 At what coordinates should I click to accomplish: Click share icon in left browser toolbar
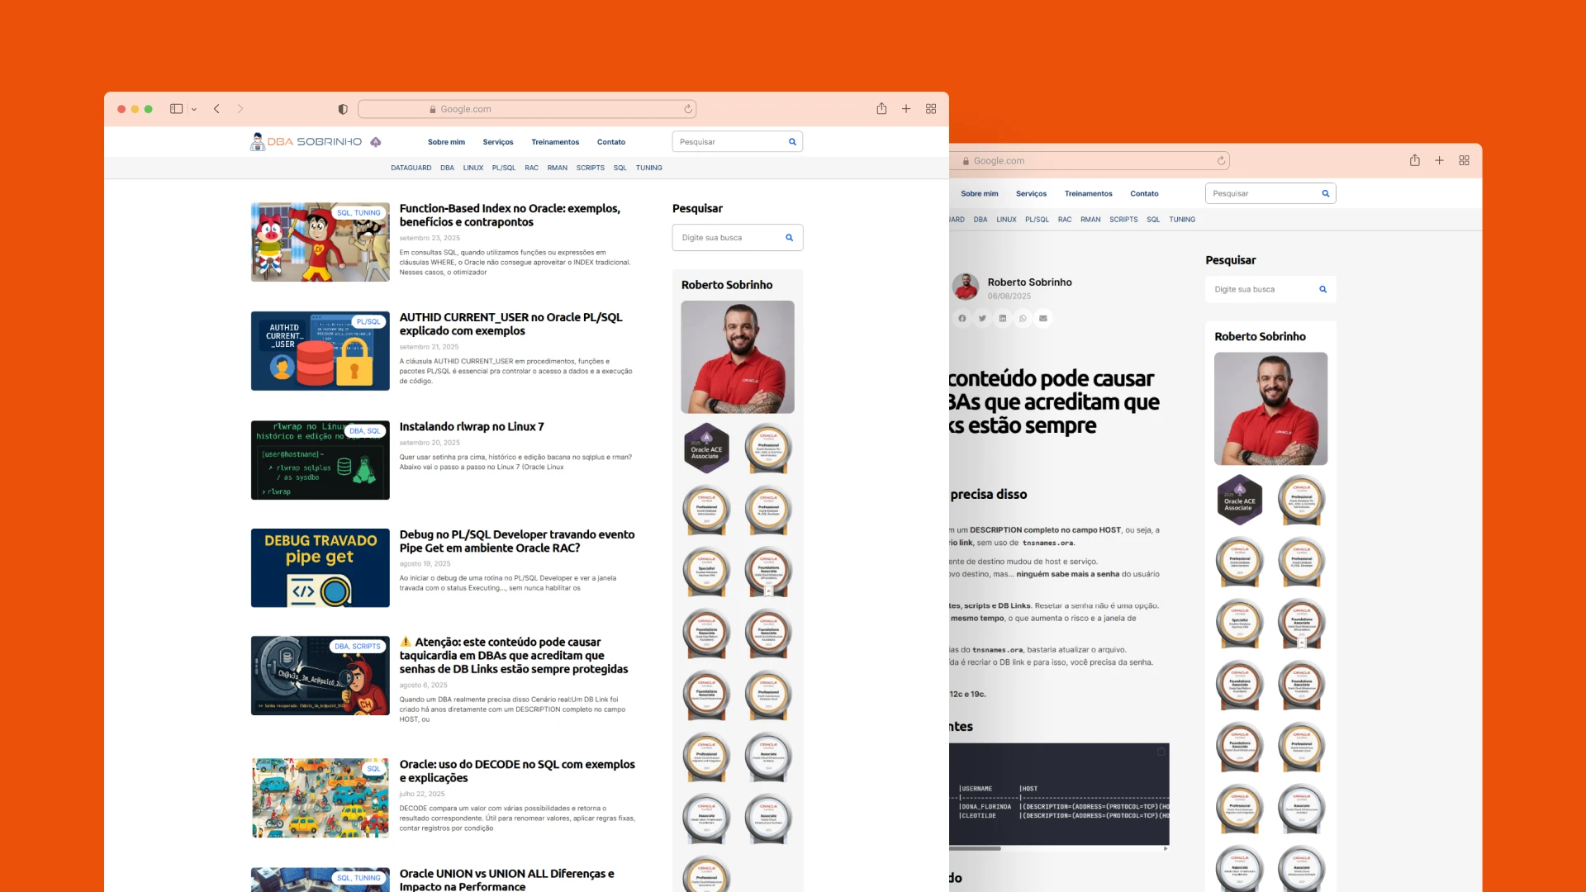[x=881, y=109]
